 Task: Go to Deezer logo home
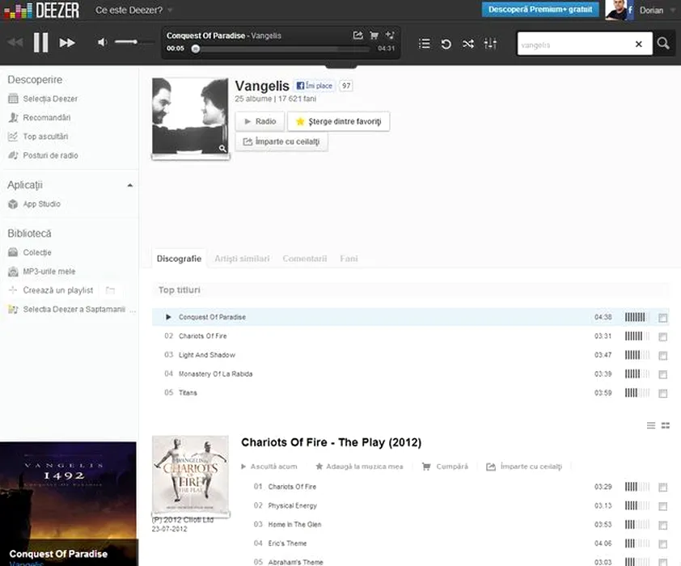(x=42, y=11)
